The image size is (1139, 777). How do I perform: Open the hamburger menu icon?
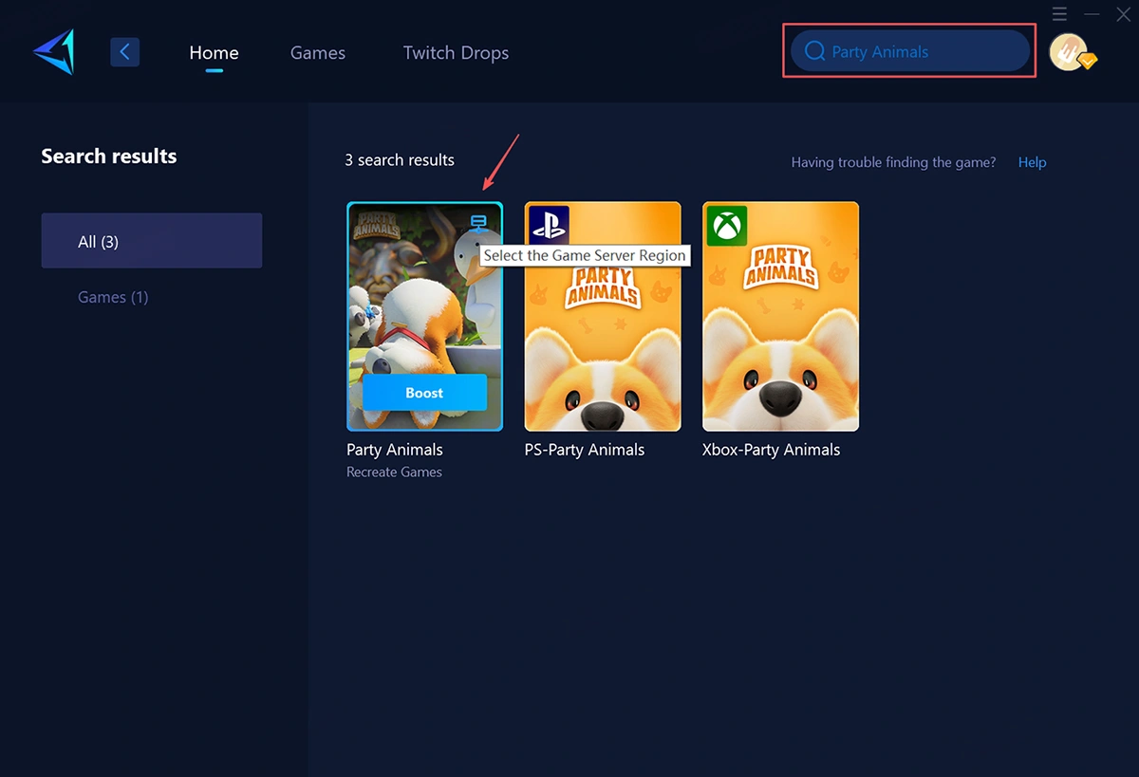pos(1060,13)
